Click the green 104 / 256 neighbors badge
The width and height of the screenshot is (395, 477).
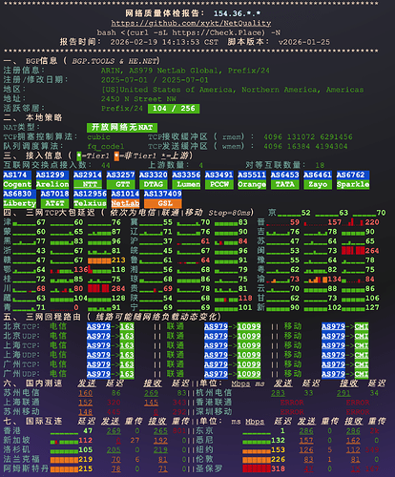click(174, 109)
